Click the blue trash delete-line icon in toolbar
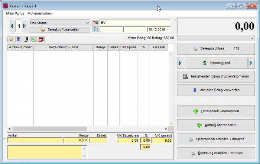 19,39
